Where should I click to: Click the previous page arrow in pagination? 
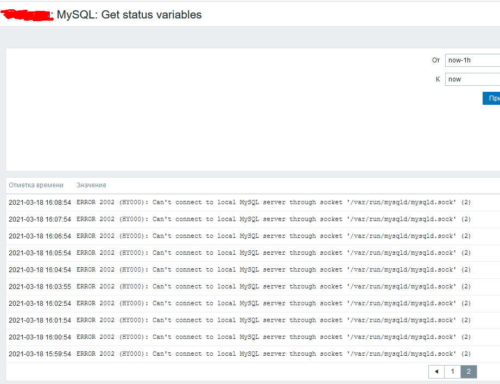pyautogui.click(x=436, y=372)
